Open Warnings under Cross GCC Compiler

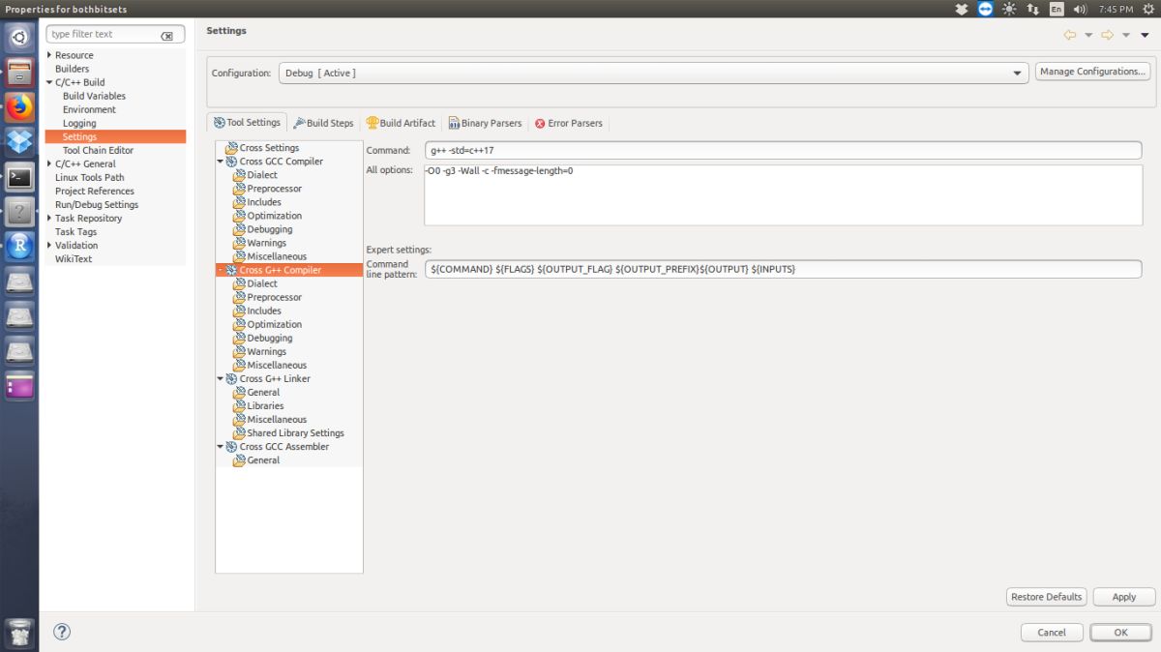tap(267, 243)
